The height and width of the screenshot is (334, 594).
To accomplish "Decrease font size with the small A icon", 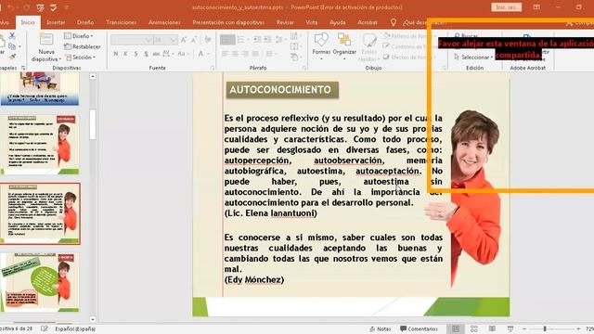I will pyautogui.click(x=194, y=40).
